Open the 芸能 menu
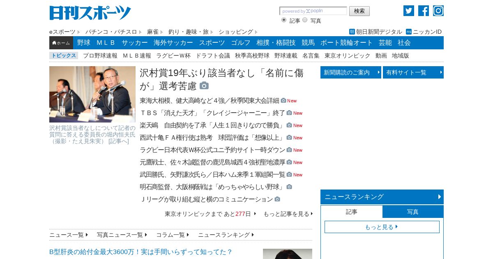The height and width of the screenshot is (259, 493). (x=385, y=43)
